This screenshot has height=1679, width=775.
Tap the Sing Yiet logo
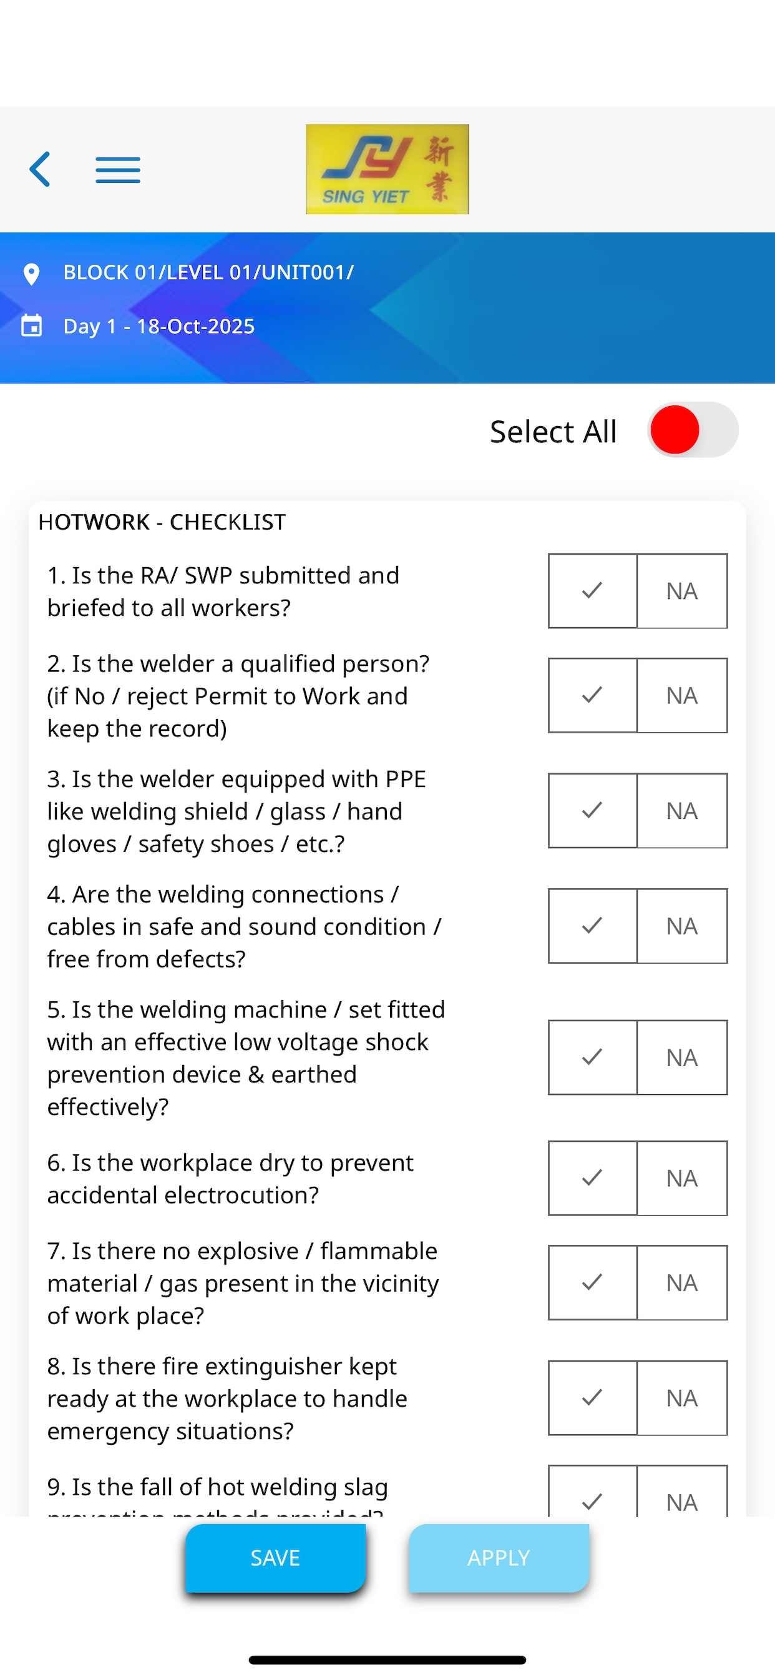click(x=387, y=169)
